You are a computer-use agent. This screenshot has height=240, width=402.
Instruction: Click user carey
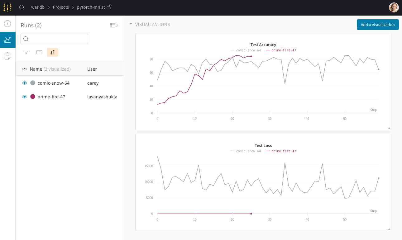pos(93,83)
